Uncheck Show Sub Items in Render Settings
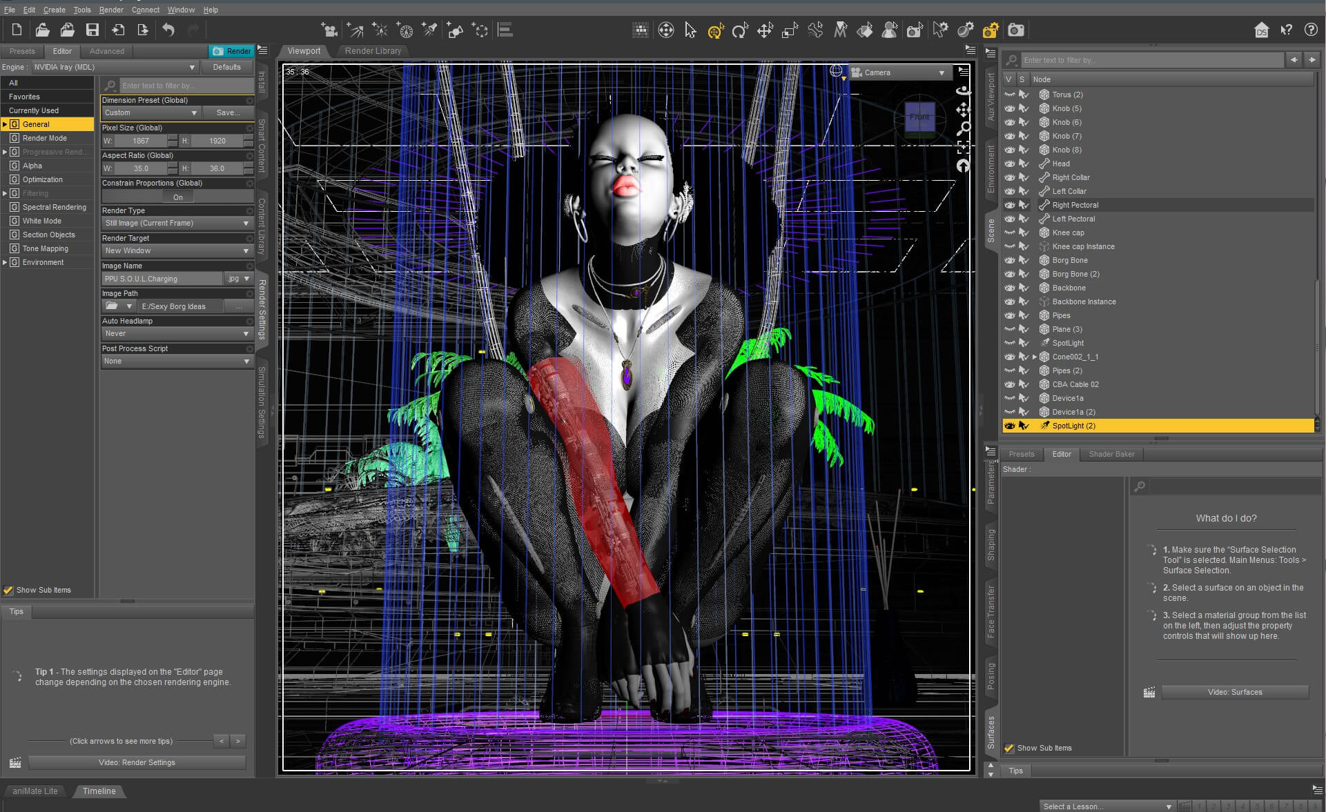1326x812 pixels. [8, 590]
